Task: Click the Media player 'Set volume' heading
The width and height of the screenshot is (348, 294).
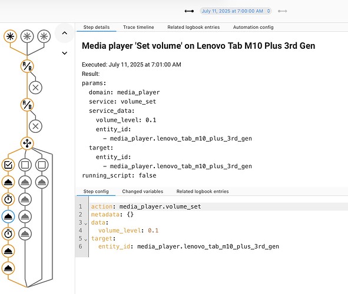Action: point(198,46)
